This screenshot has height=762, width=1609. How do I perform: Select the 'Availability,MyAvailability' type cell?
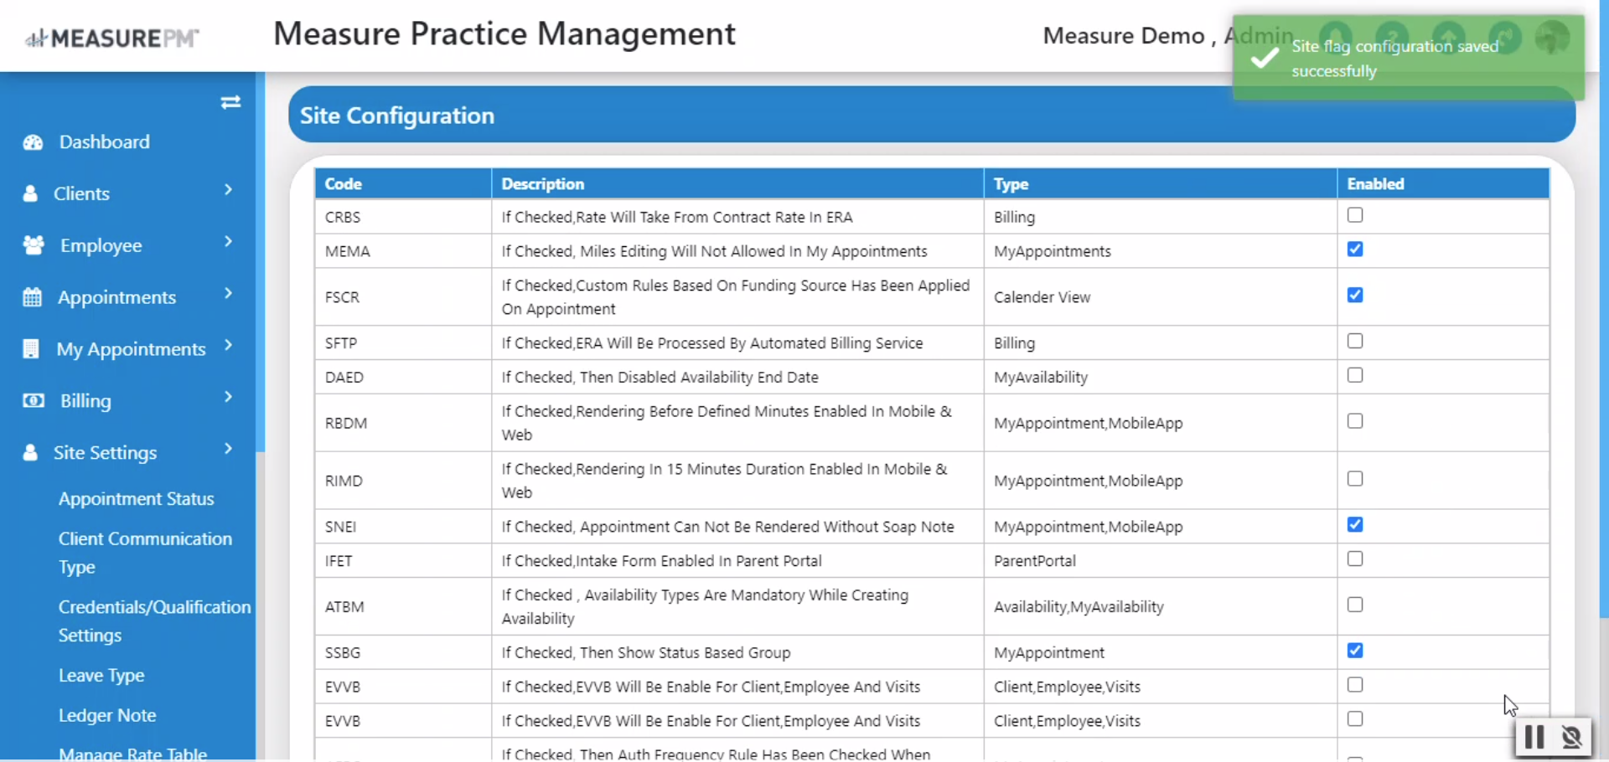pyautogui.click(x=1161, y=606)
